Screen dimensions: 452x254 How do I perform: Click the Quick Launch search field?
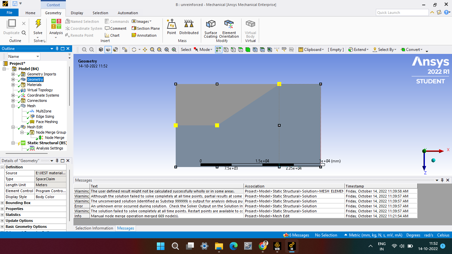(x=402, y=13)
